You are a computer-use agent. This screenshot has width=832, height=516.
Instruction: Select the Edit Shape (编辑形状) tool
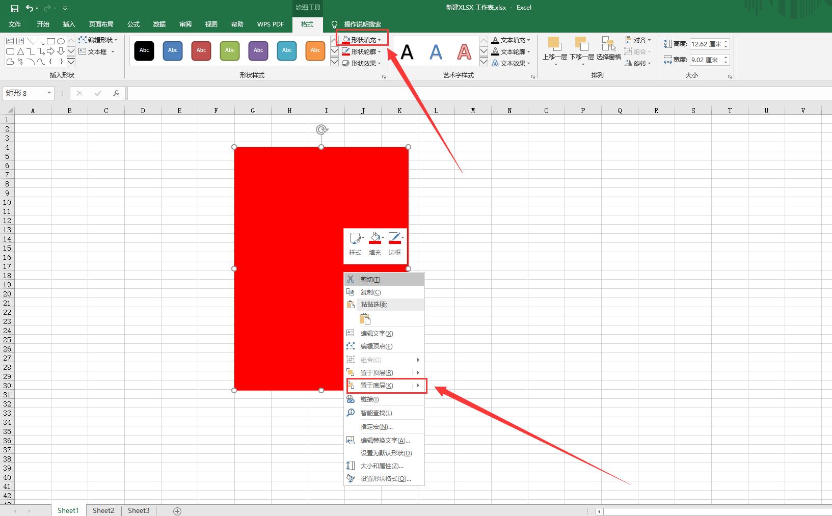coord(98,40)
